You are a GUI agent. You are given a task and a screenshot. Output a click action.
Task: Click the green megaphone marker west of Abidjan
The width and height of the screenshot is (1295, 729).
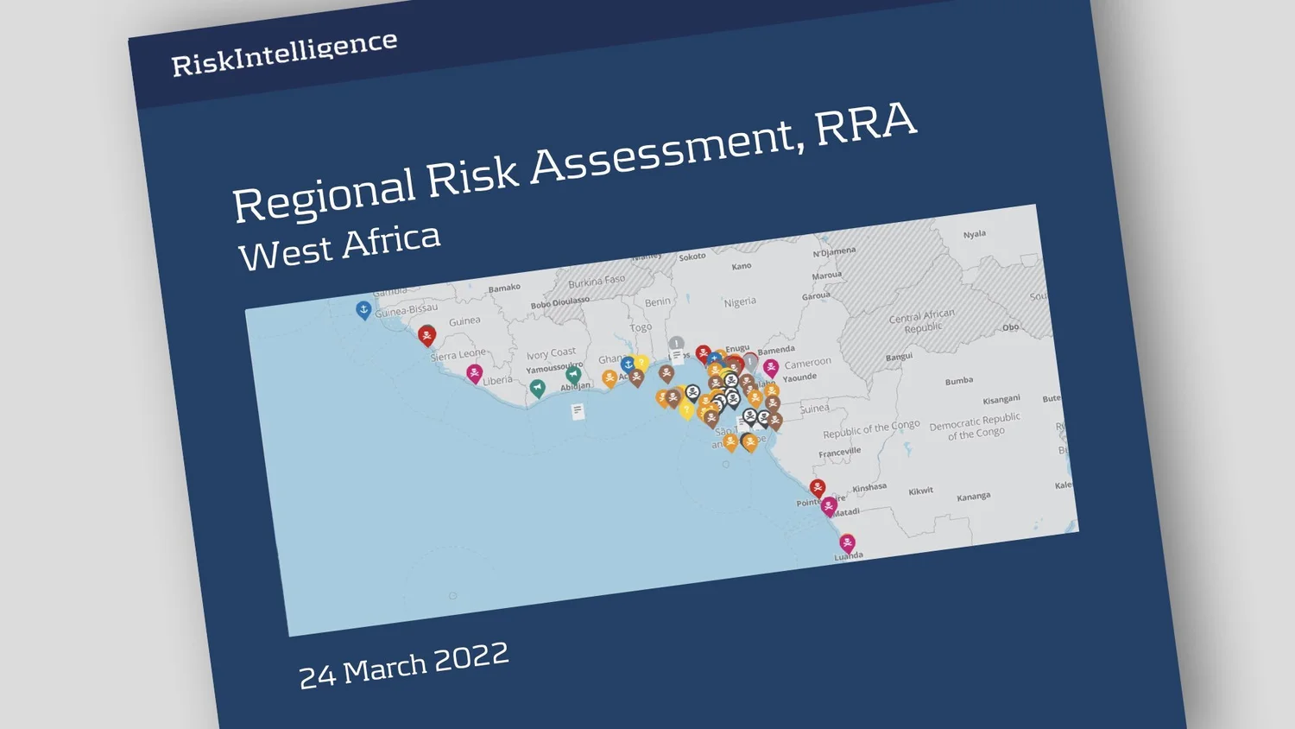(538, 388)
